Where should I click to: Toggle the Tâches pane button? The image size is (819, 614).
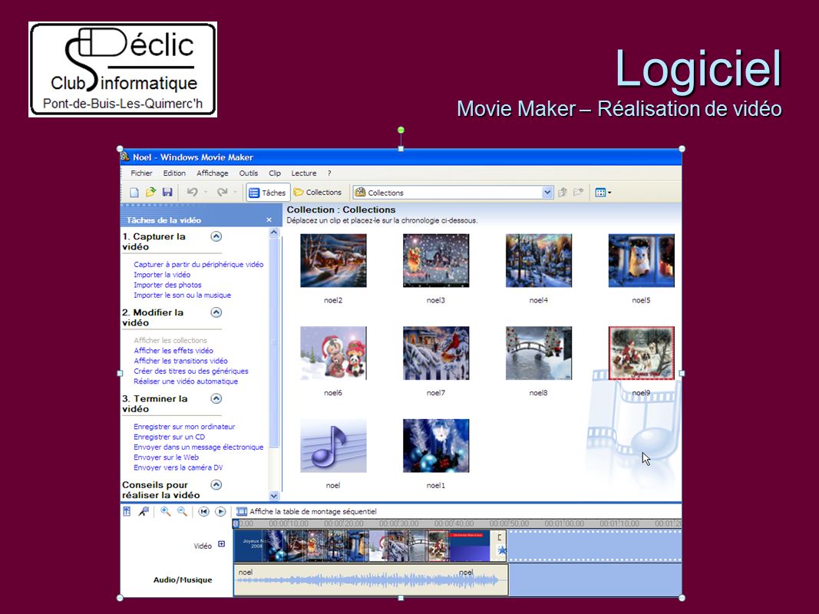point(267,193)
